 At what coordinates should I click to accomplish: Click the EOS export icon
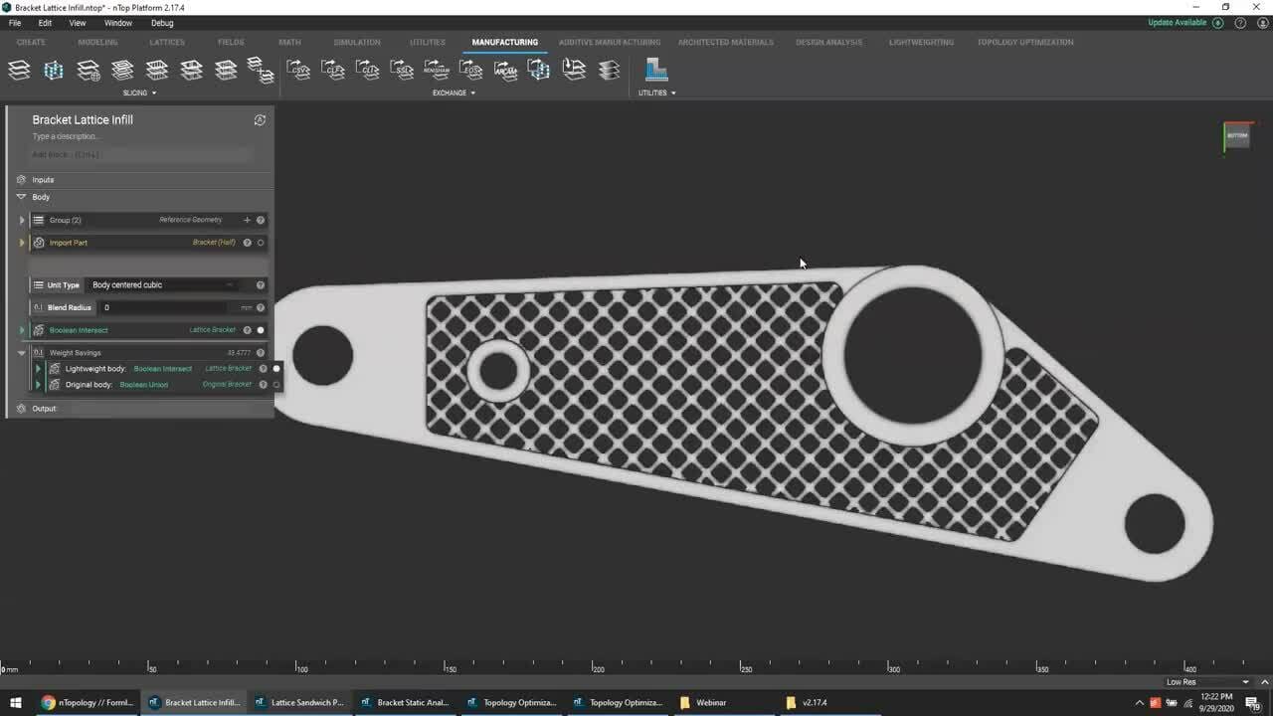click(x=470, y=70)
